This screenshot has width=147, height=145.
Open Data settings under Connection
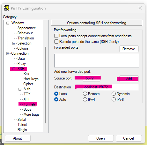pyautogui.click(x=21, y=59)
